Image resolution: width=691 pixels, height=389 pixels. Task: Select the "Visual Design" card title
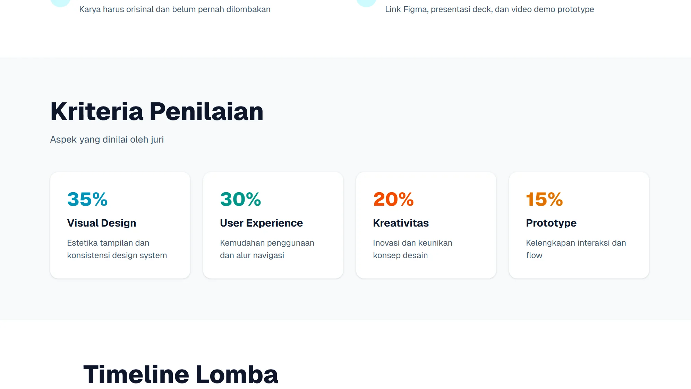(102, 223)
